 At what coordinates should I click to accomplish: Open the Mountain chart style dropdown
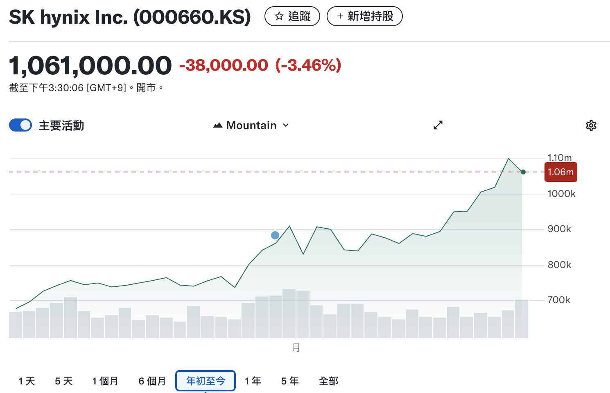coord(251,125)
